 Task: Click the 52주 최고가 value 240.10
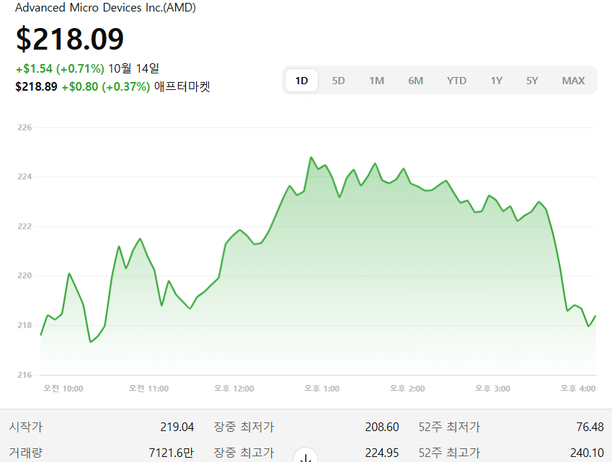point(586,453)
